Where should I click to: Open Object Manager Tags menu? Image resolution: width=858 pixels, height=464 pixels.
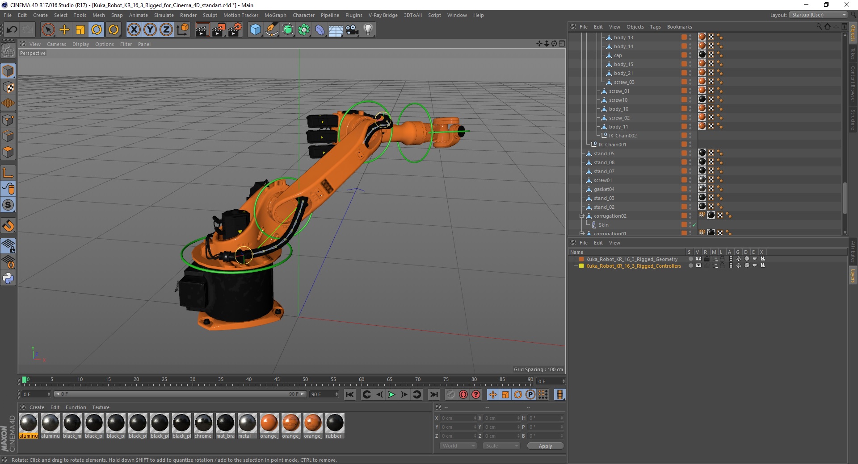pyautogui.click(x=655, y=27)
